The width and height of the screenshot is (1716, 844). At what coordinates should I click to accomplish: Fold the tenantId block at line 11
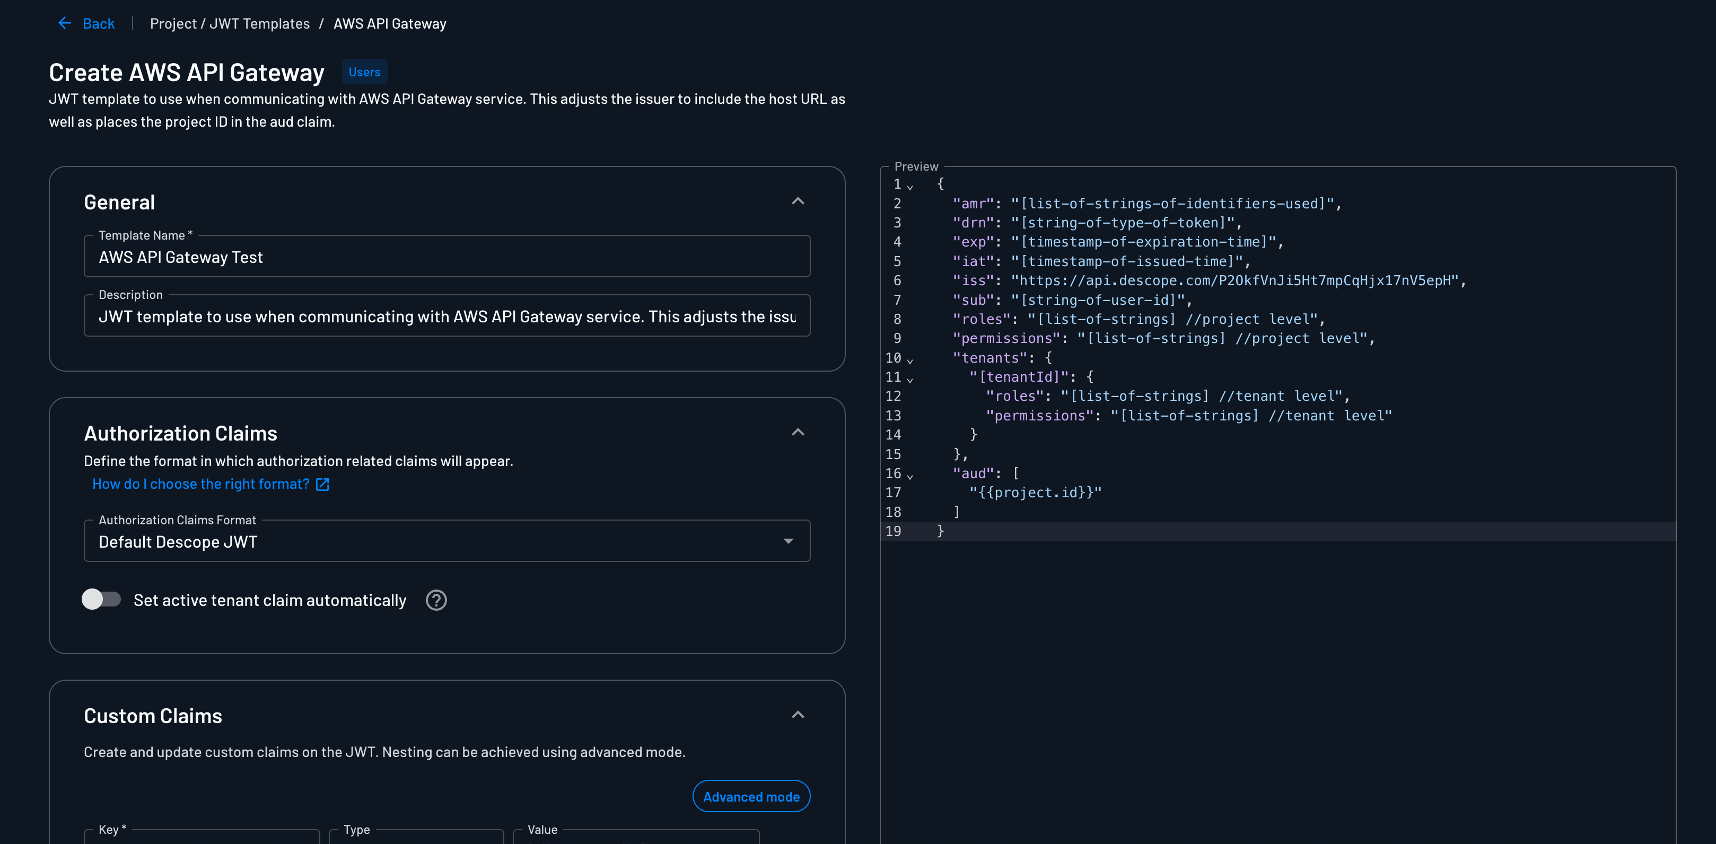point(910,380)
